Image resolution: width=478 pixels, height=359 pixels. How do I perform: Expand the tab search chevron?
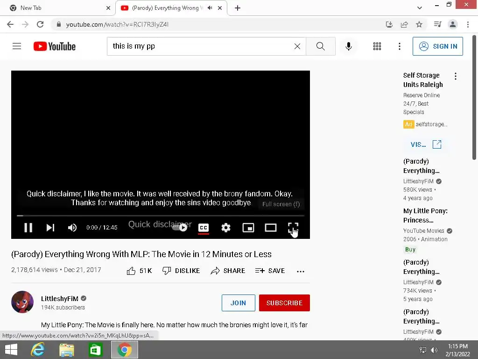click(420, 8)
